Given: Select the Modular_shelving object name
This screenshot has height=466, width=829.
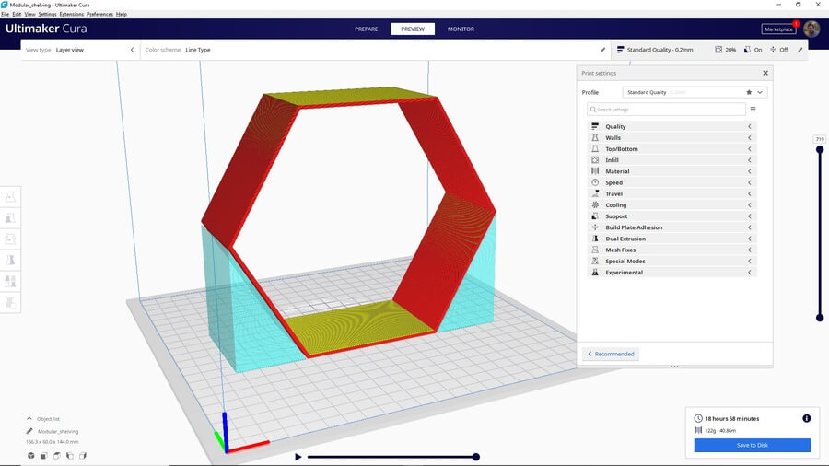Looking at the screenshot, I should 58,432.
